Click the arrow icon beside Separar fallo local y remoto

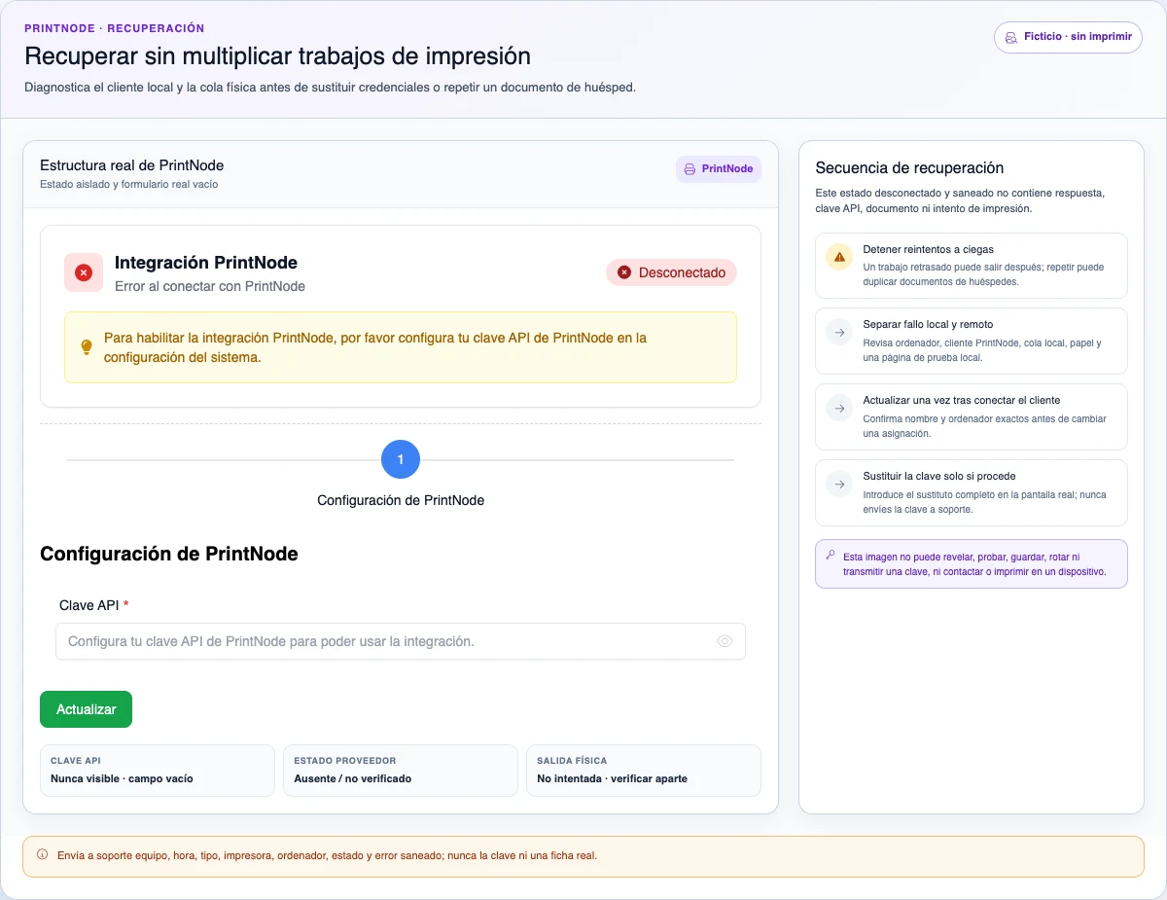(x=838, y=333)
